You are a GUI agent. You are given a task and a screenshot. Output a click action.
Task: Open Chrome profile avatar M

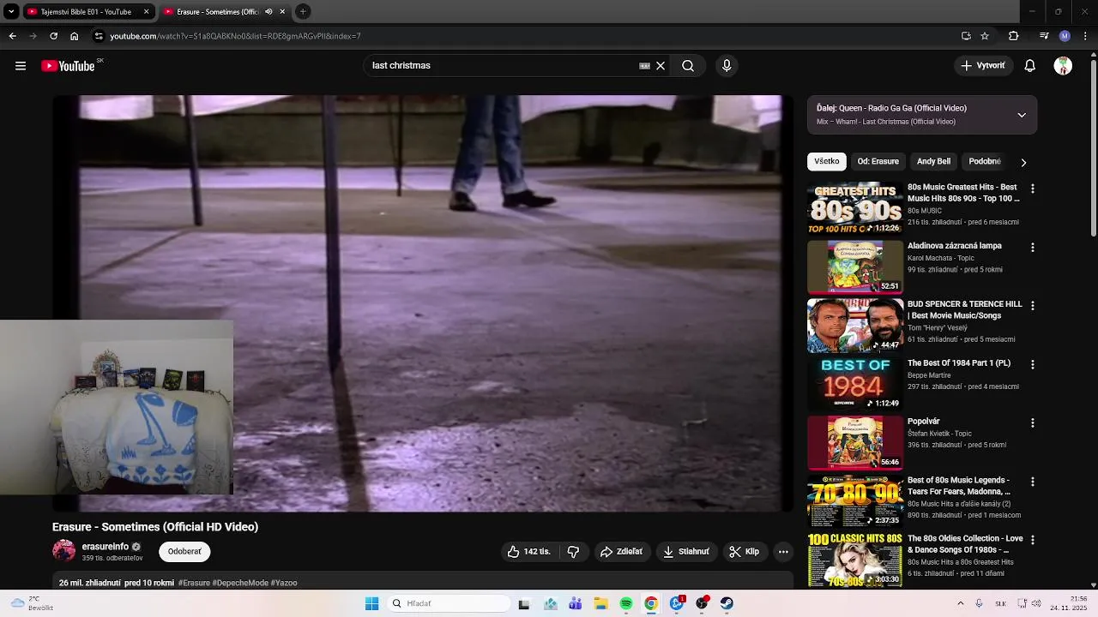click(1065, 36)
